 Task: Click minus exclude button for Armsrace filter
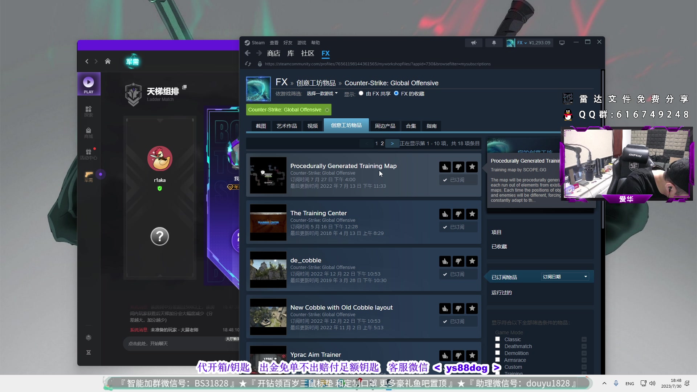[x=584, y=360]
